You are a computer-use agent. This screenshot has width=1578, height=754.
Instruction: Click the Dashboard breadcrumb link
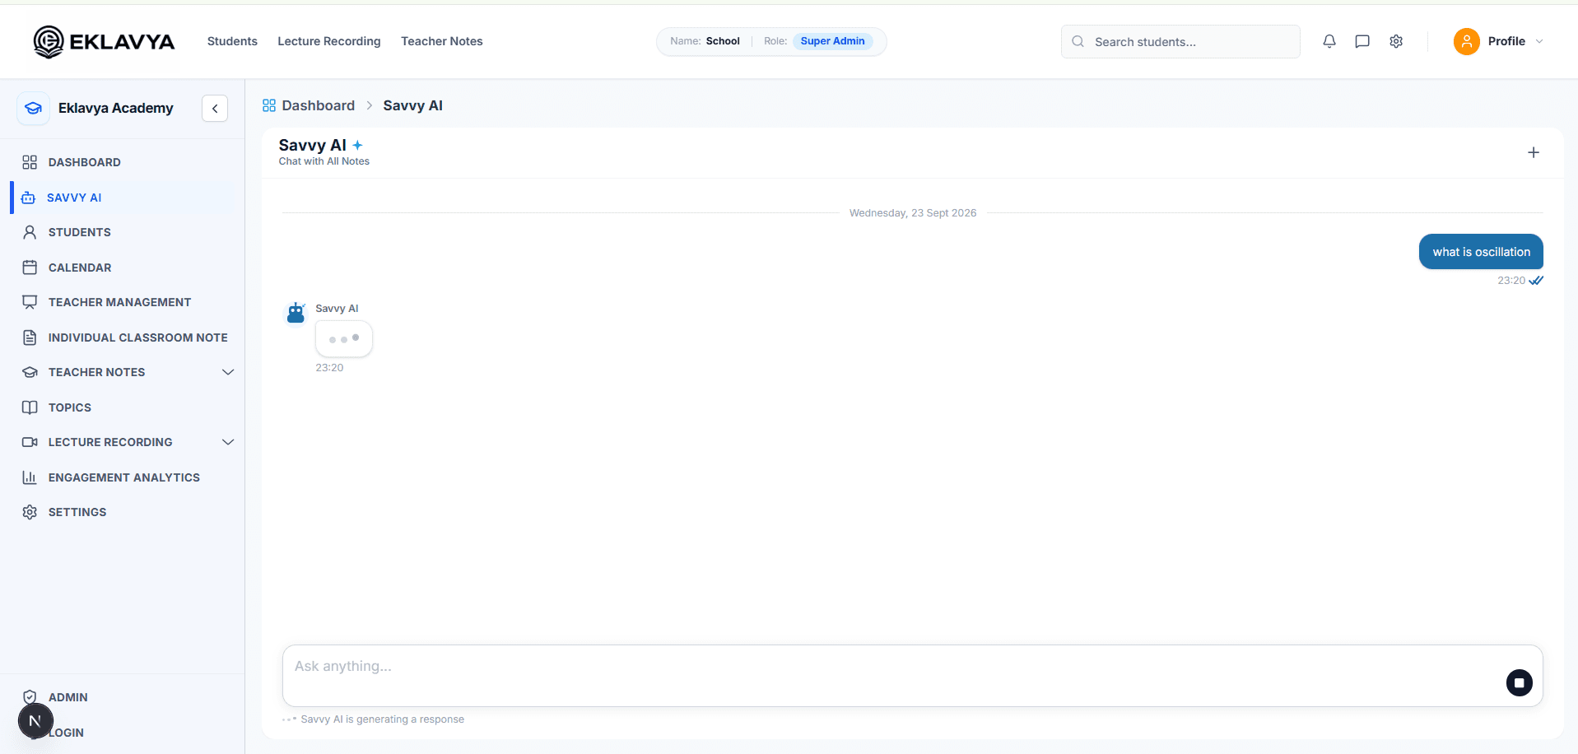tap(319, 105)
